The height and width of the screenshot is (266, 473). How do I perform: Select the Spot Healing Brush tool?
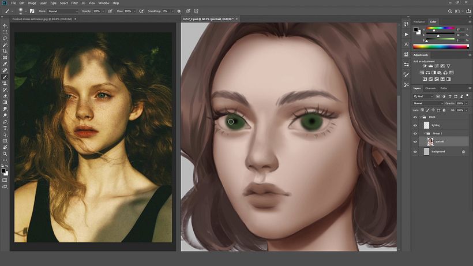[x=5, y=70]
